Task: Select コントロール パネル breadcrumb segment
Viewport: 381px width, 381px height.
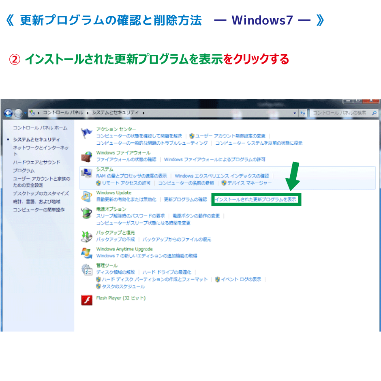Action: 63,113
